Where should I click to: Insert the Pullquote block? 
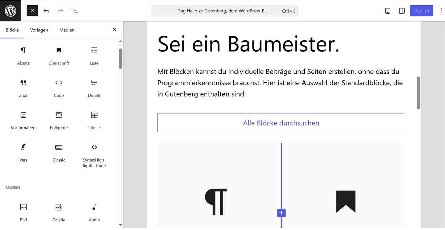59,121
